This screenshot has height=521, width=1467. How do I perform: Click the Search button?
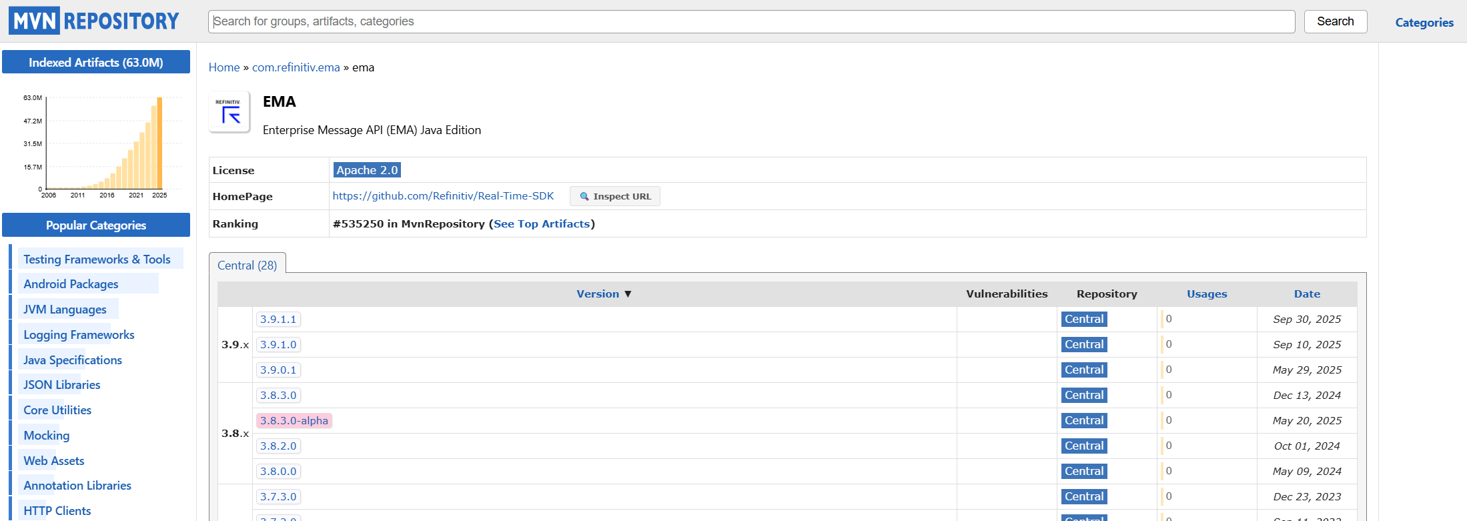(x=1335, y=21)
